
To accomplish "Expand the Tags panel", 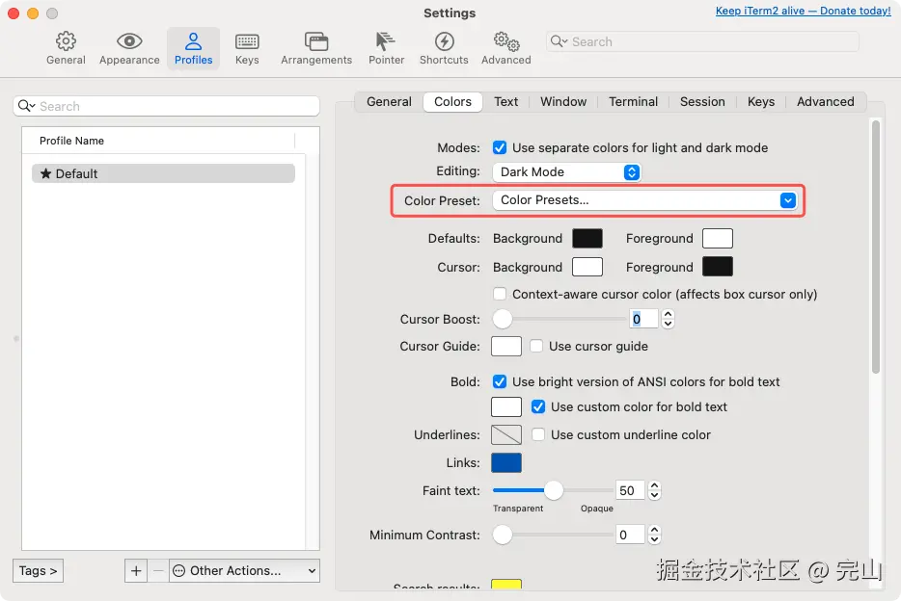I will tap(38, 570).
